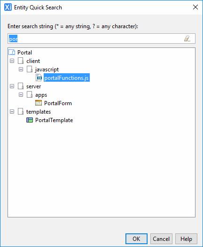Collapse the server folder node
Screen dimensions: 203x247
coord(12,86)
